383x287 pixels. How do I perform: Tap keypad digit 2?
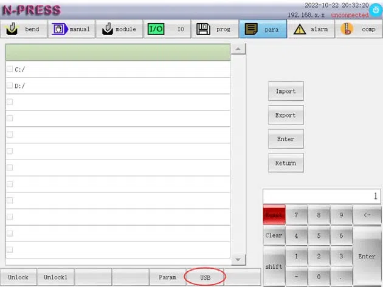[319, 256]
